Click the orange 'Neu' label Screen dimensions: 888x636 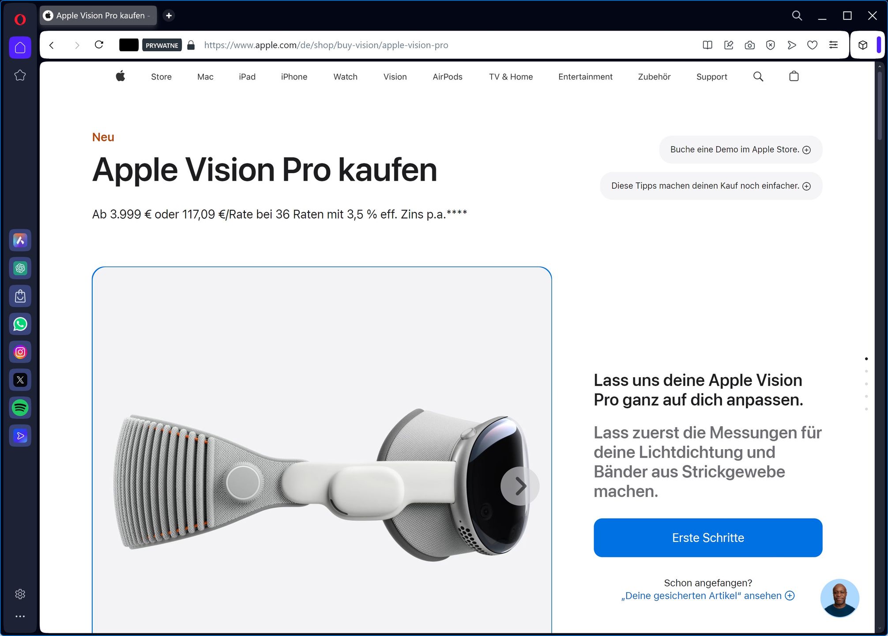(x=103, y=137)
